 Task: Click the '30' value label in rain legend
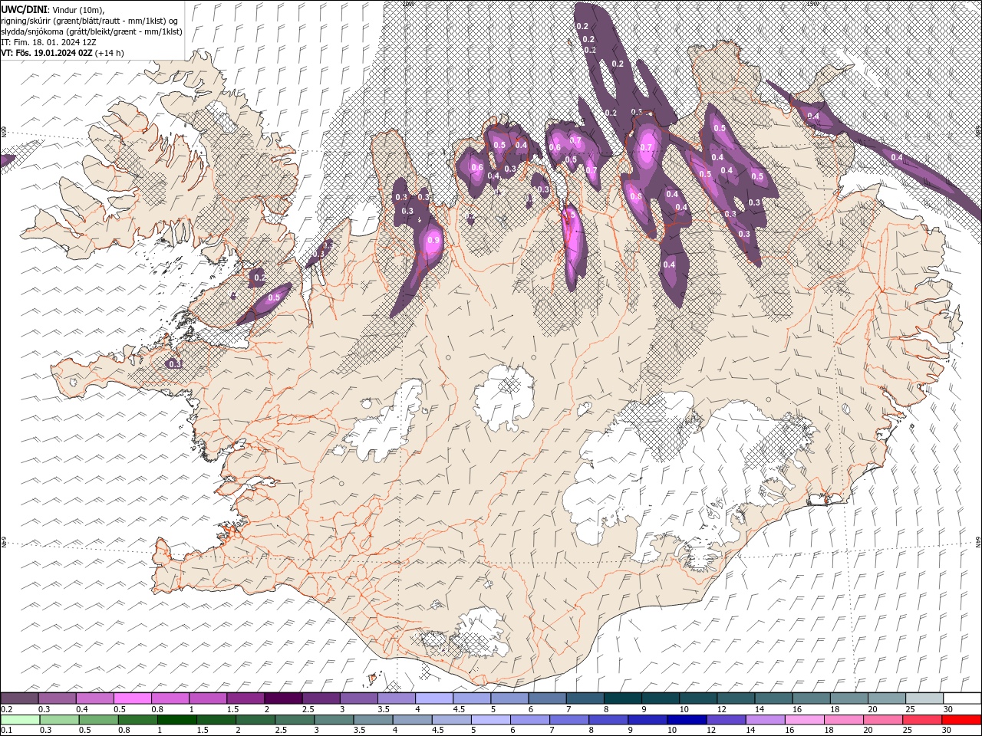(946, 730)
